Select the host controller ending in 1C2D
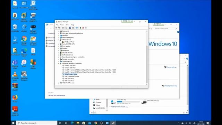222x125 pixels. pyautogui.click(x=90, y=70)
